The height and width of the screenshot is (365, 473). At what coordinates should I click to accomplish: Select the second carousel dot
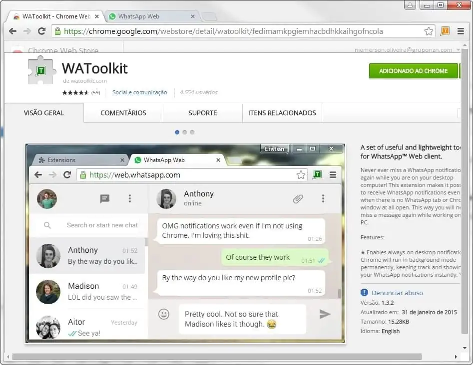[185, 132]
